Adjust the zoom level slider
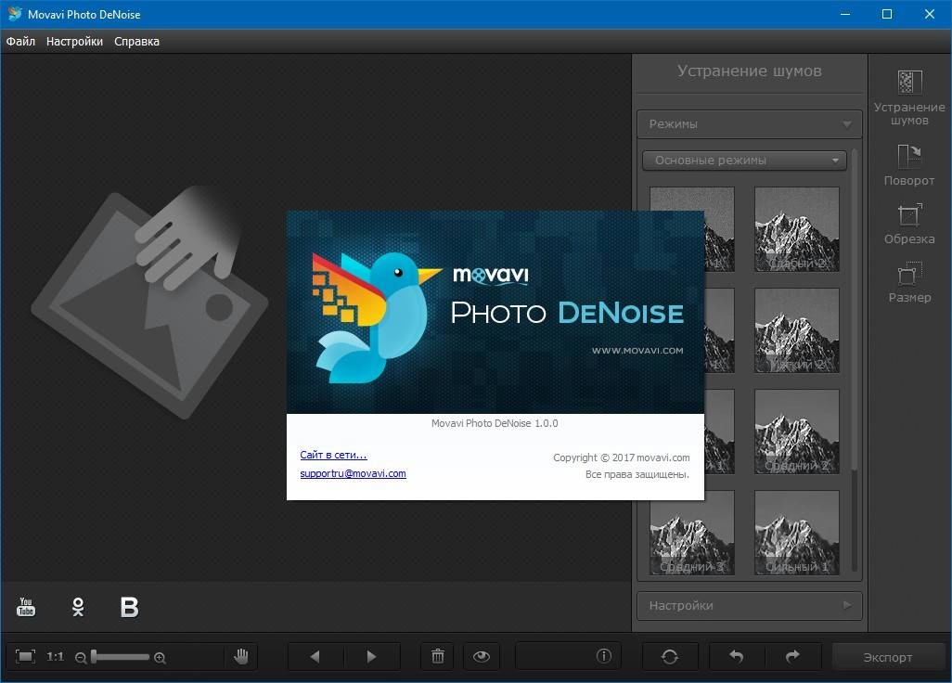The image size is (952, 683). pos(121,657)
